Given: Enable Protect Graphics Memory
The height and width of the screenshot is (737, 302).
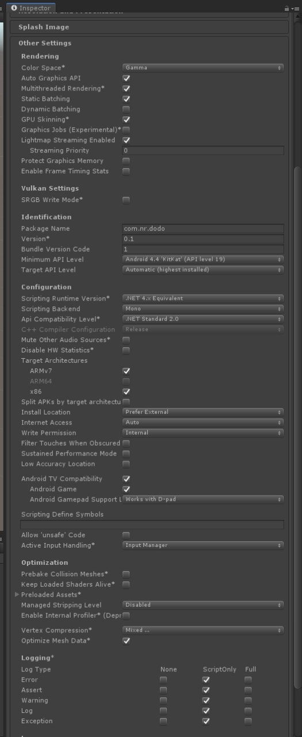Looking at the screenshot, I should coord(126,161).
